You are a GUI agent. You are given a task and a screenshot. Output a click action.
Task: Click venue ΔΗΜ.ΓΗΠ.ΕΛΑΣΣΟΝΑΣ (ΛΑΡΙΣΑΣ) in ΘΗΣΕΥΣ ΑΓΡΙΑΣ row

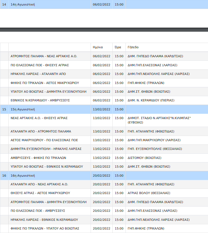153,65
